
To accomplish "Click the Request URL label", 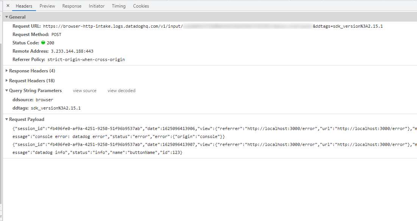I will point(27,26).
